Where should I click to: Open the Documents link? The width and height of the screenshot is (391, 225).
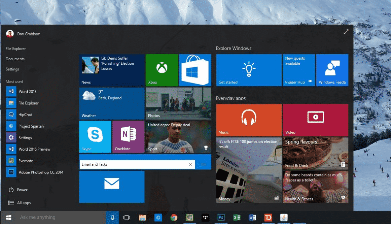(15, 59)
